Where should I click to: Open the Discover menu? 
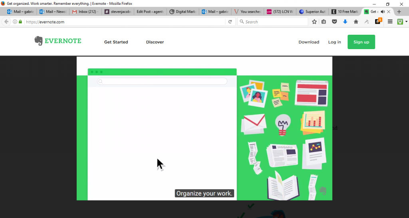[x=155, y=42]
